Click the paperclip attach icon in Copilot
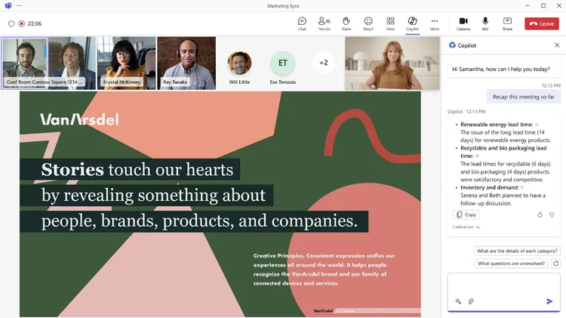566x318 pixels. (x=471, y=301)
